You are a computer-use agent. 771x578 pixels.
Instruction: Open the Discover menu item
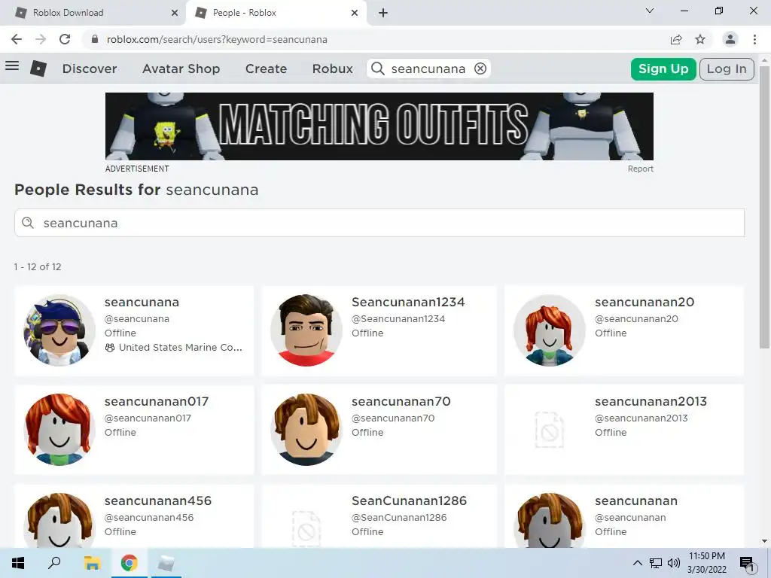[x=90, y=68]
